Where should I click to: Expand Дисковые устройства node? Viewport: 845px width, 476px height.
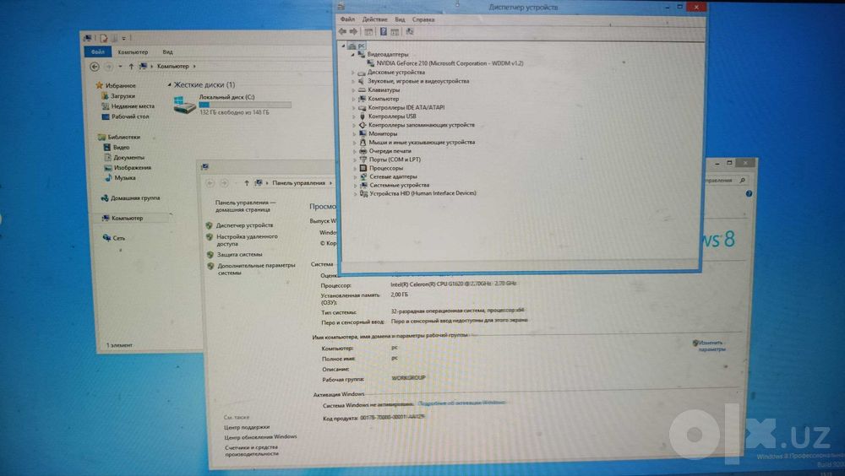click(353, 72)
